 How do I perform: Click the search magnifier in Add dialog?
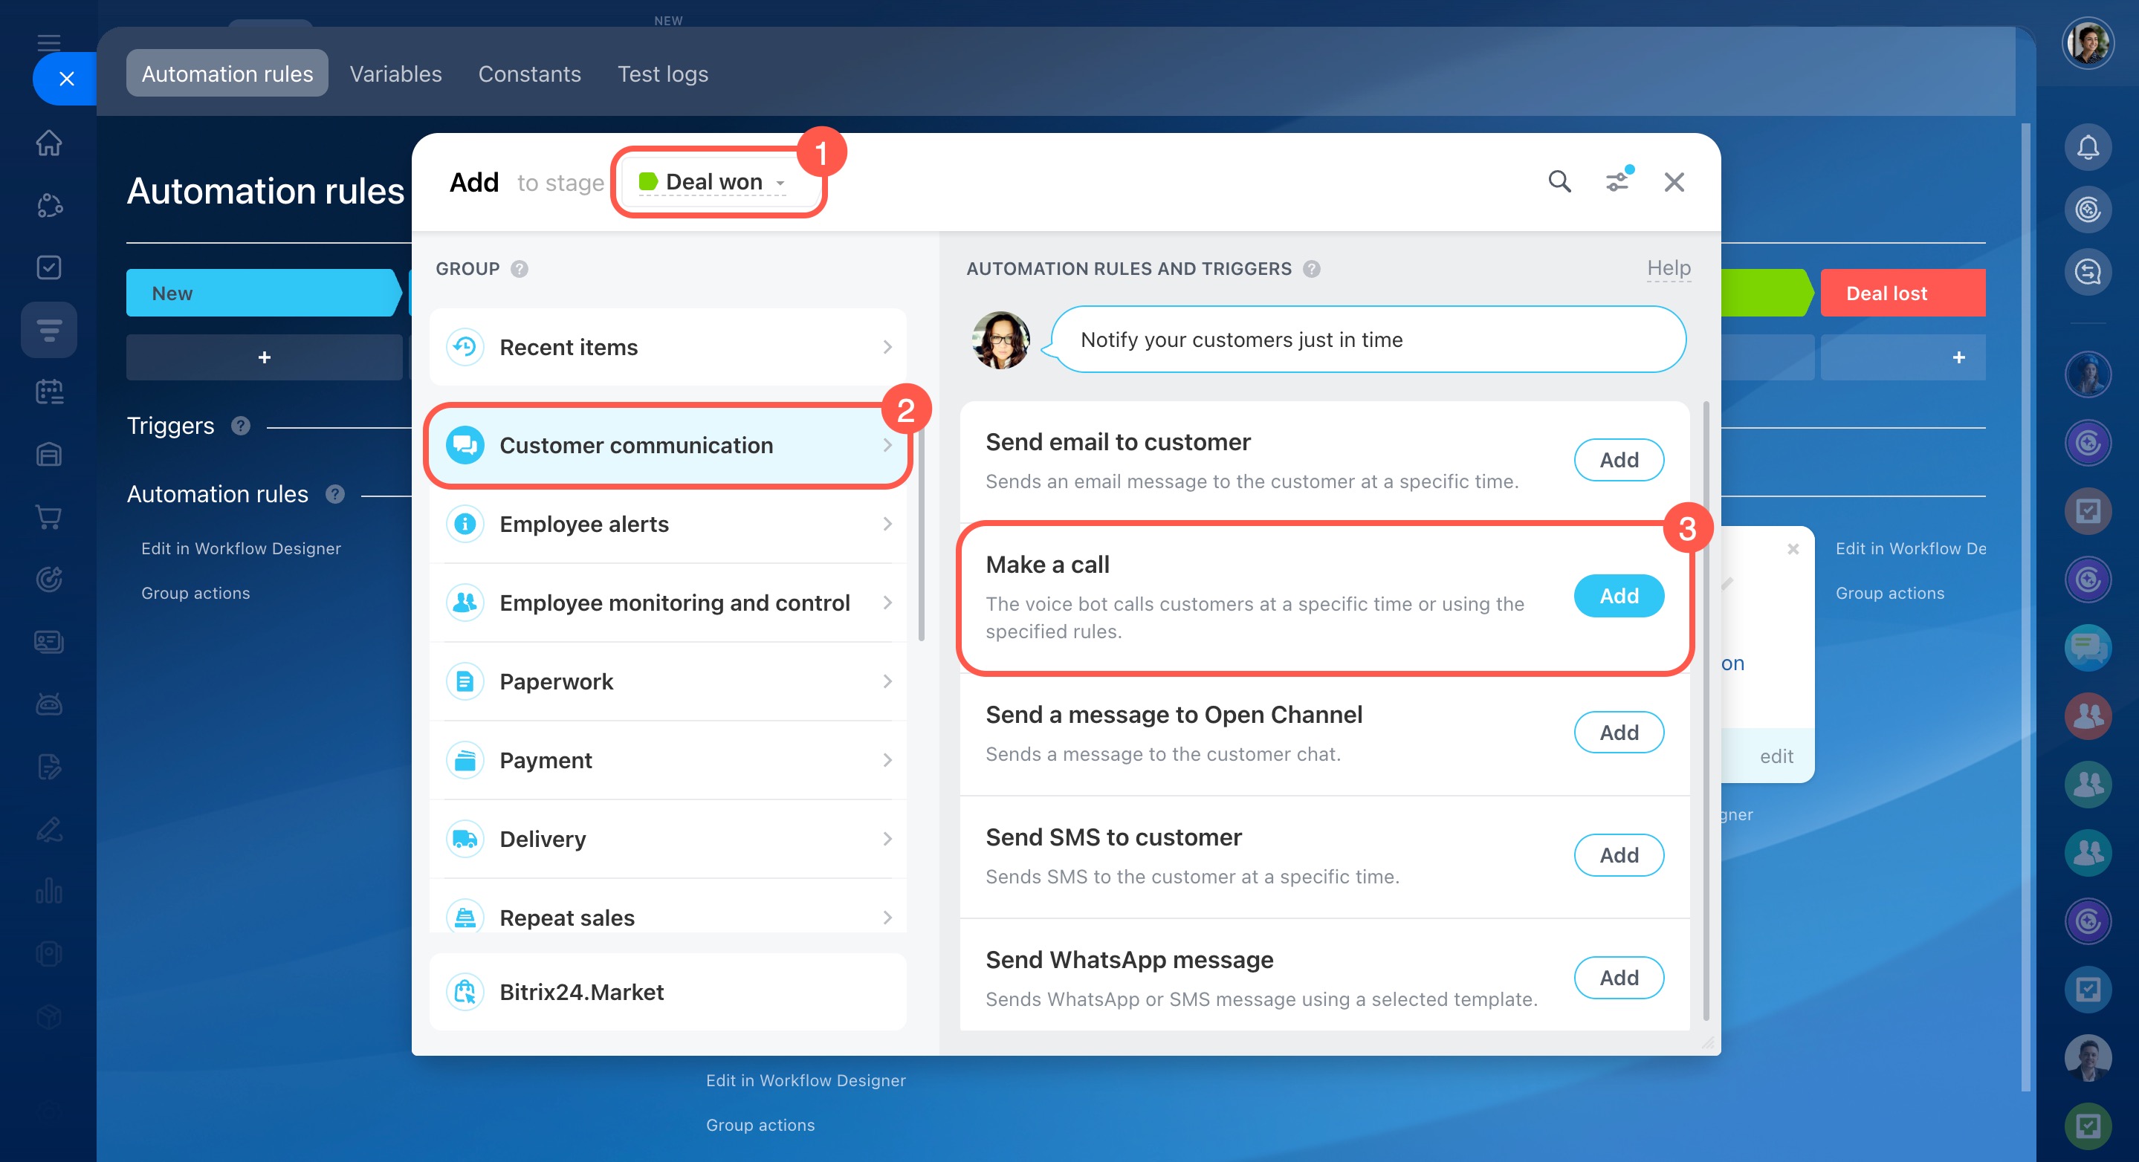click(x=1559, y=182)
